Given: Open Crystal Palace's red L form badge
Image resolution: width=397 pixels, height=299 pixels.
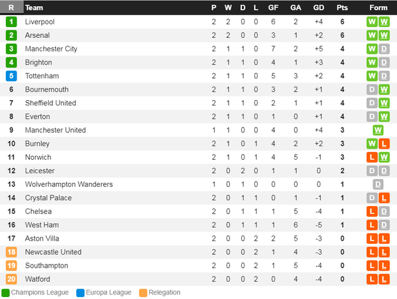Looking at the screenshot, I should click(384, 198).
